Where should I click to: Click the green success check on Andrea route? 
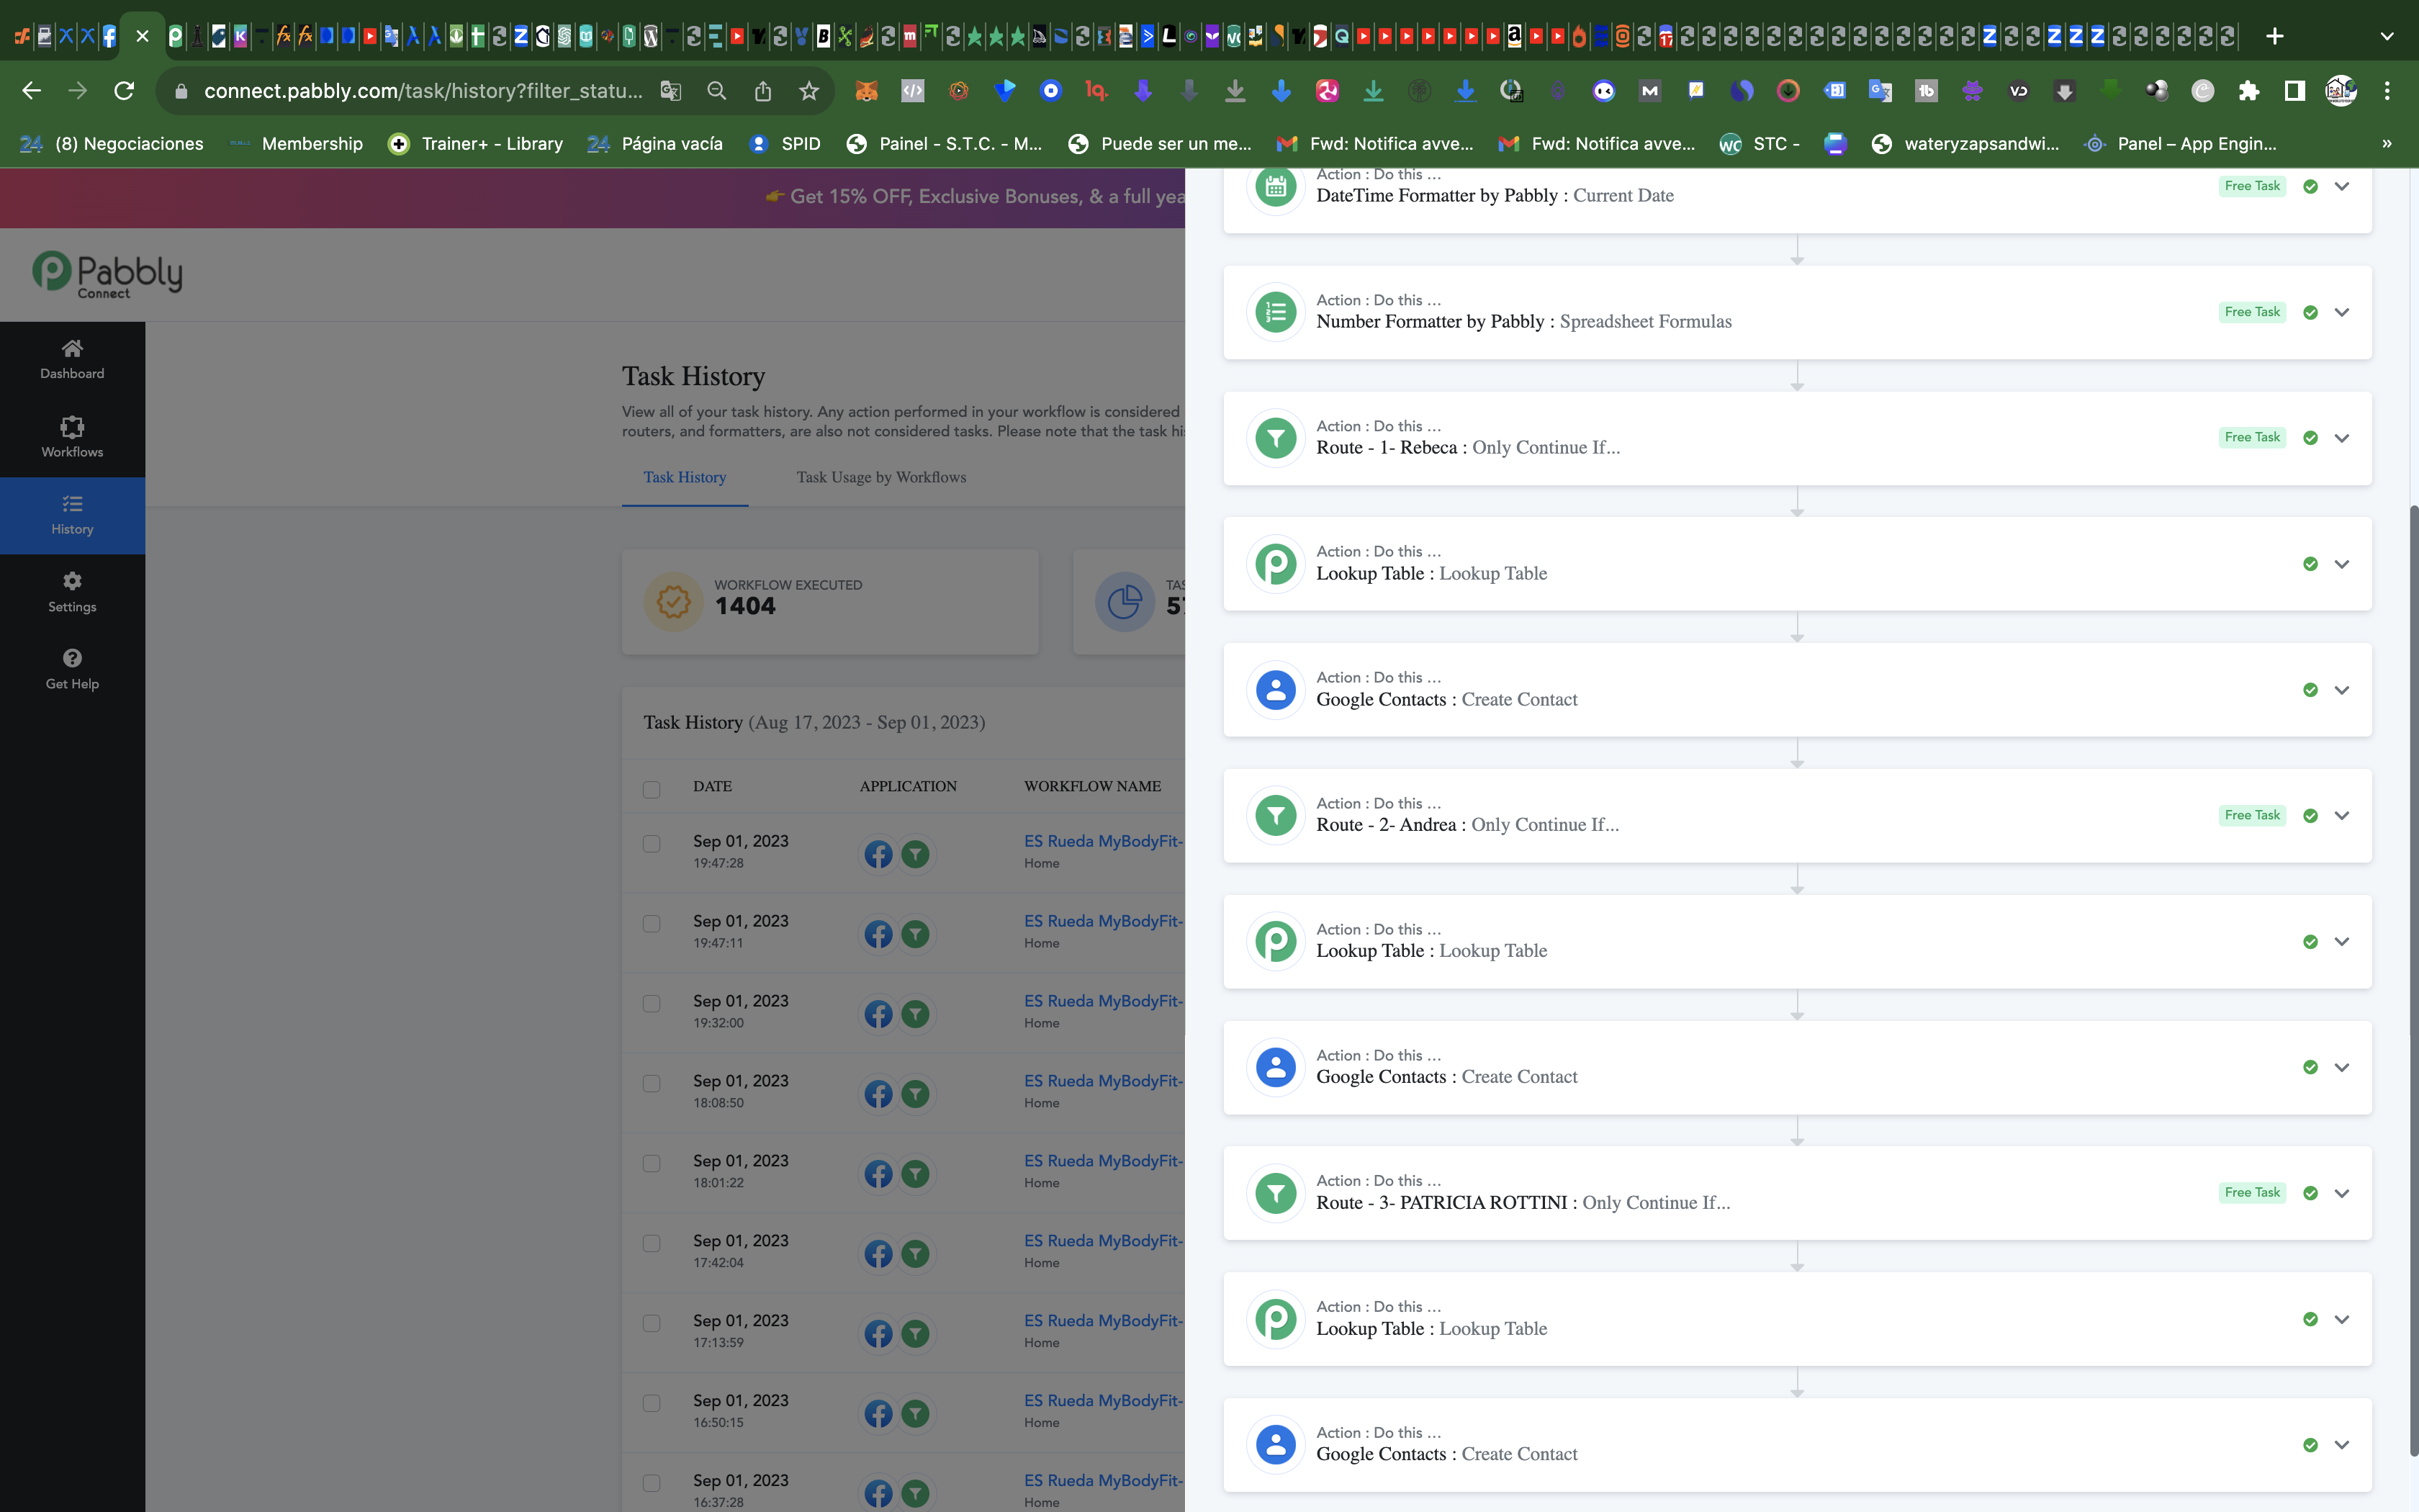[2310, 815]
